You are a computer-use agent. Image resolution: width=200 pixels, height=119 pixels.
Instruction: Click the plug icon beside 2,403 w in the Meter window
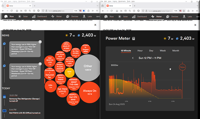(177, 39)
